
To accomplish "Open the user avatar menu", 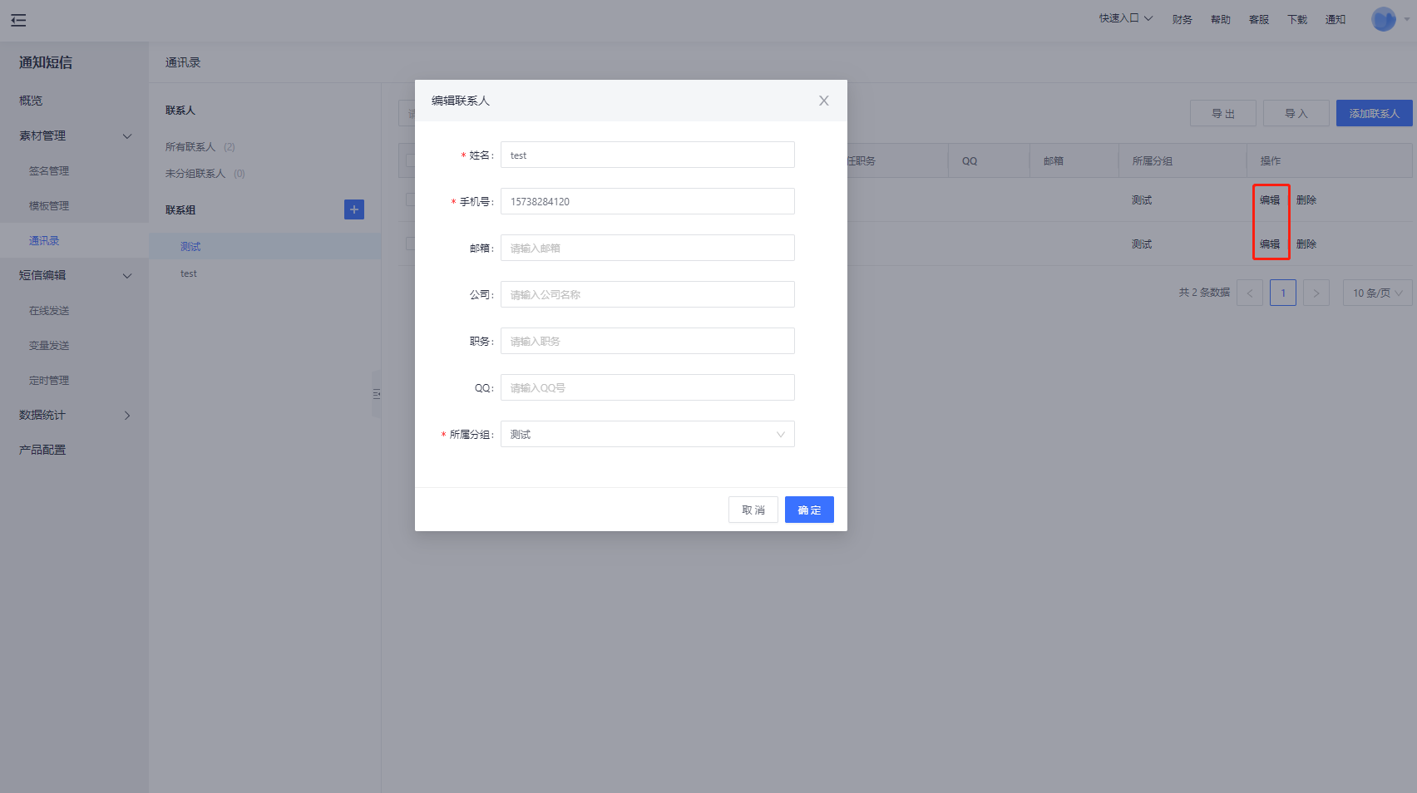I will pyautogui.click(x=1384, y=19).
